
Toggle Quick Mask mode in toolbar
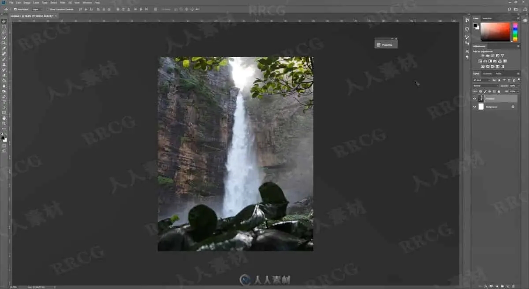click(x=4, y=145)
